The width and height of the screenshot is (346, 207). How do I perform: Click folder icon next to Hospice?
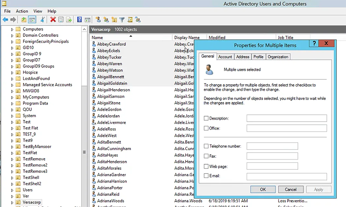pos(18,72)
